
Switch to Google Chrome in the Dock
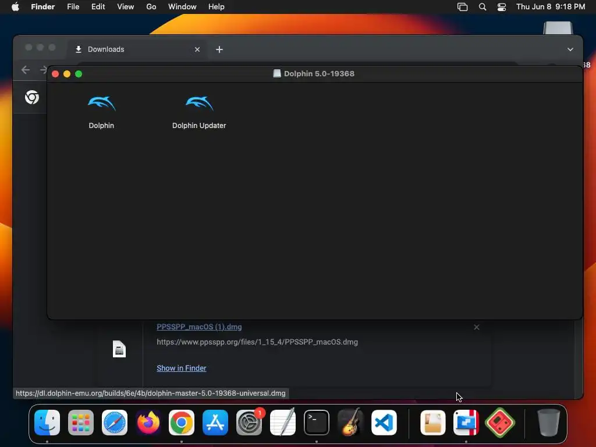pyautogui.click(x=182, y=423)
